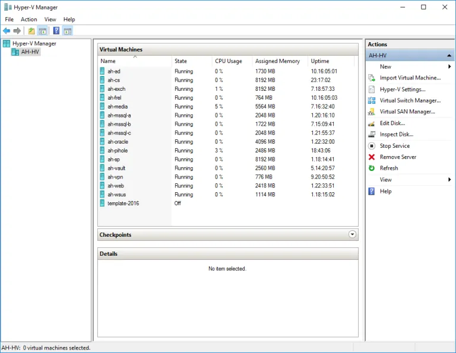Viewport: 456px width, 353px height.
Task: Select the ah-mssql-c virtual machine name
Action: pyautogui.click(x=119, y=133)
